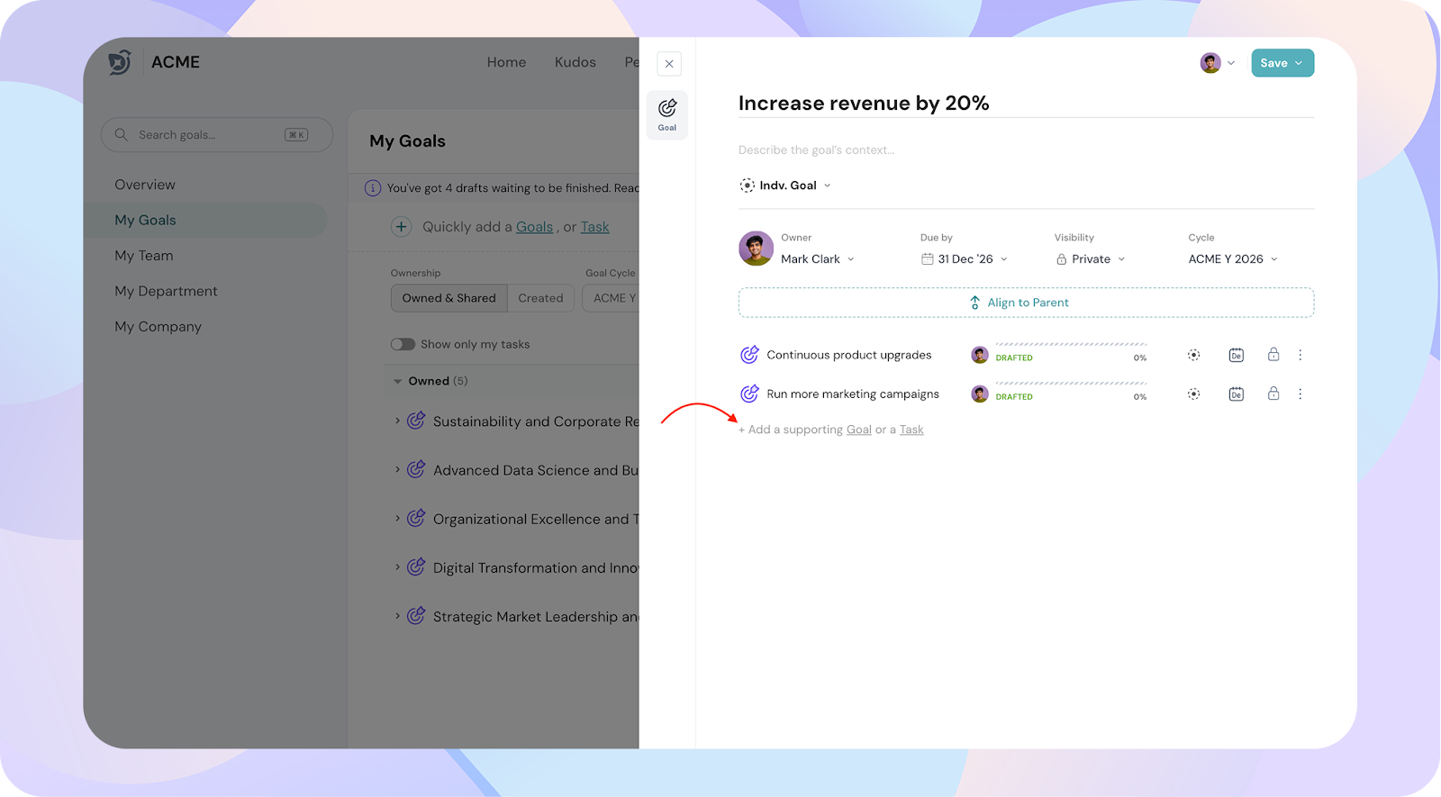
Task: Click goal icon of Run more marketing campaigns
Action: (x=749, y=394)
